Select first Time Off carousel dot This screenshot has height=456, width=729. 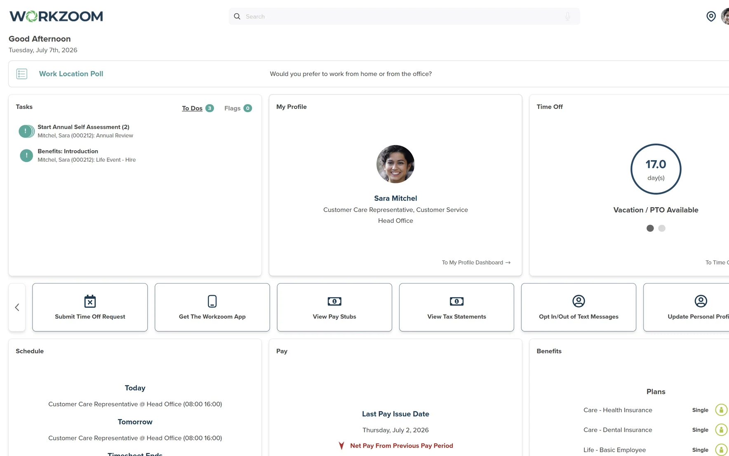click(x=650, y=228)
